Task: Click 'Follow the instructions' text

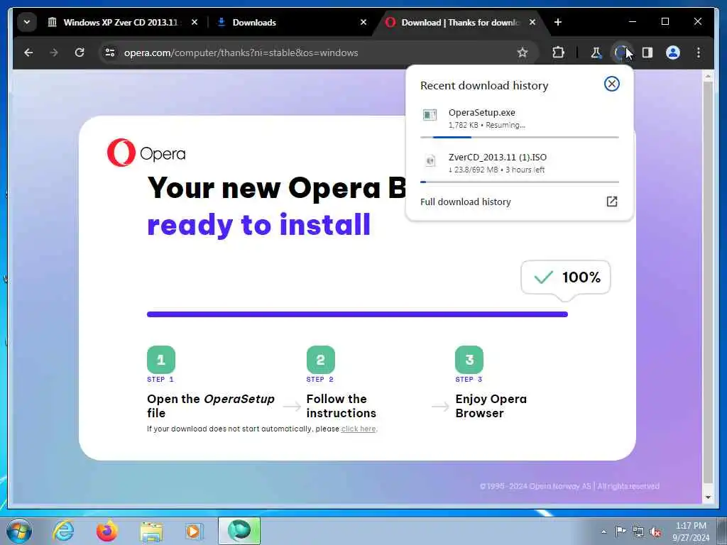Action: point(341,405)
